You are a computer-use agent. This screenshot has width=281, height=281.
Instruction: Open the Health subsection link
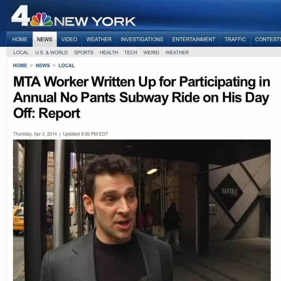pyautogui.click(x=109, y=53)
